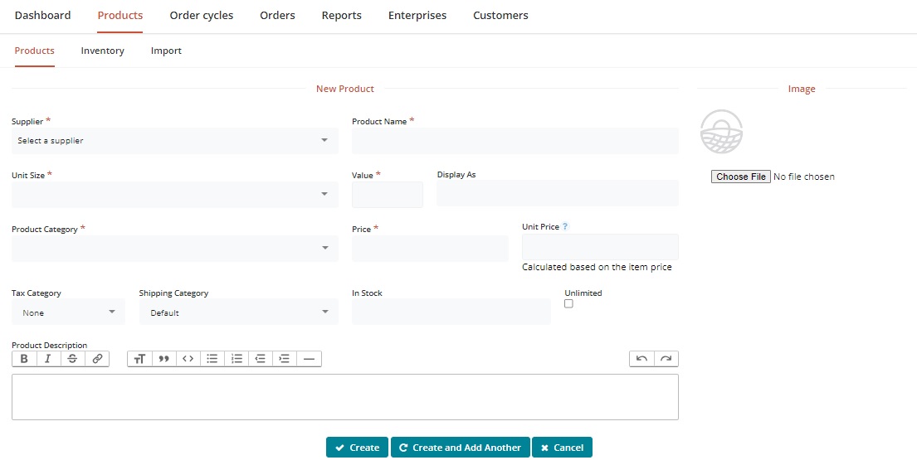
Task: Insert a numbered list
Action: tap(237, 359)
